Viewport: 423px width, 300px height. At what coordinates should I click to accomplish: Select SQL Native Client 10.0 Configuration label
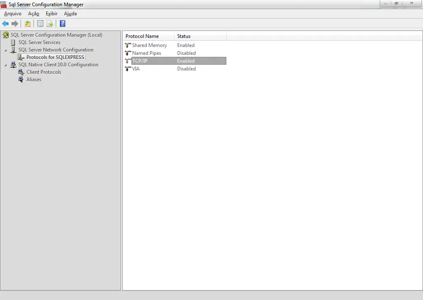tap(58, 65)
